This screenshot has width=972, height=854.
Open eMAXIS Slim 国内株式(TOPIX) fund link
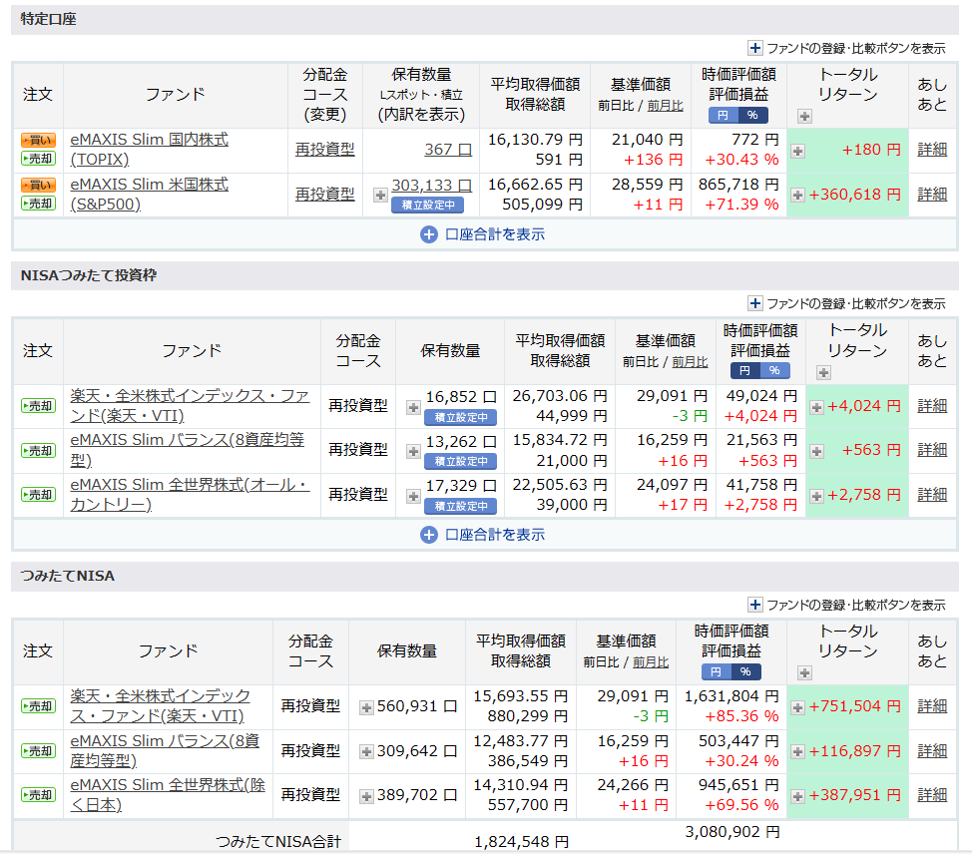coord(150,150)
